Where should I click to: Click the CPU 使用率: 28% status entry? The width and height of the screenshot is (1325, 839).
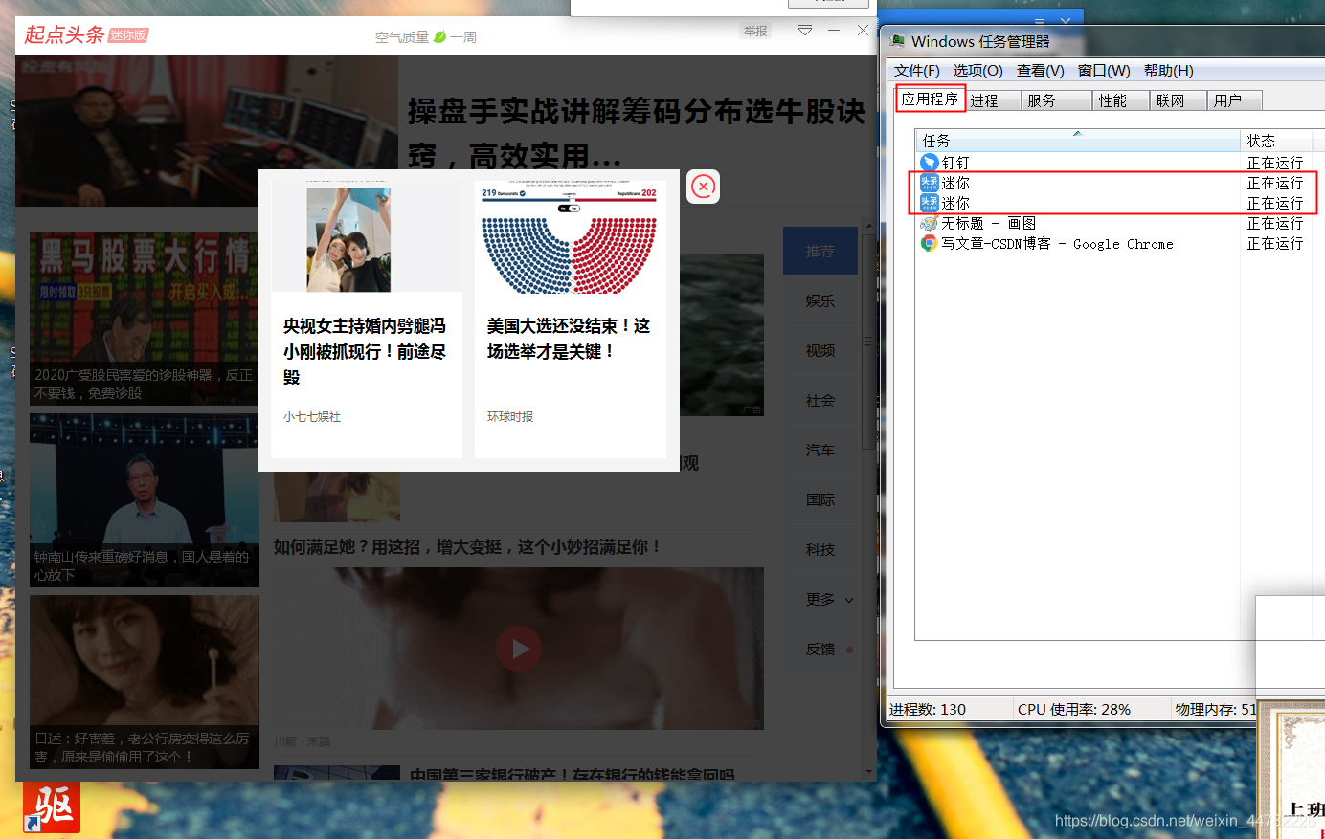click(1074, 709)
